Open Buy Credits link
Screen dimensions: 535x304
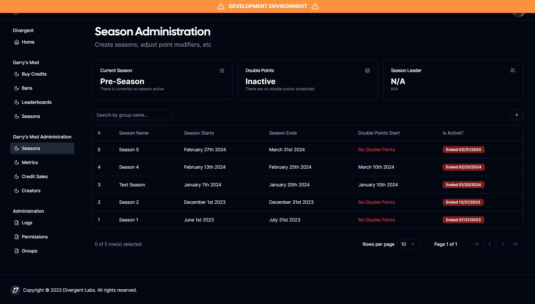34,74
